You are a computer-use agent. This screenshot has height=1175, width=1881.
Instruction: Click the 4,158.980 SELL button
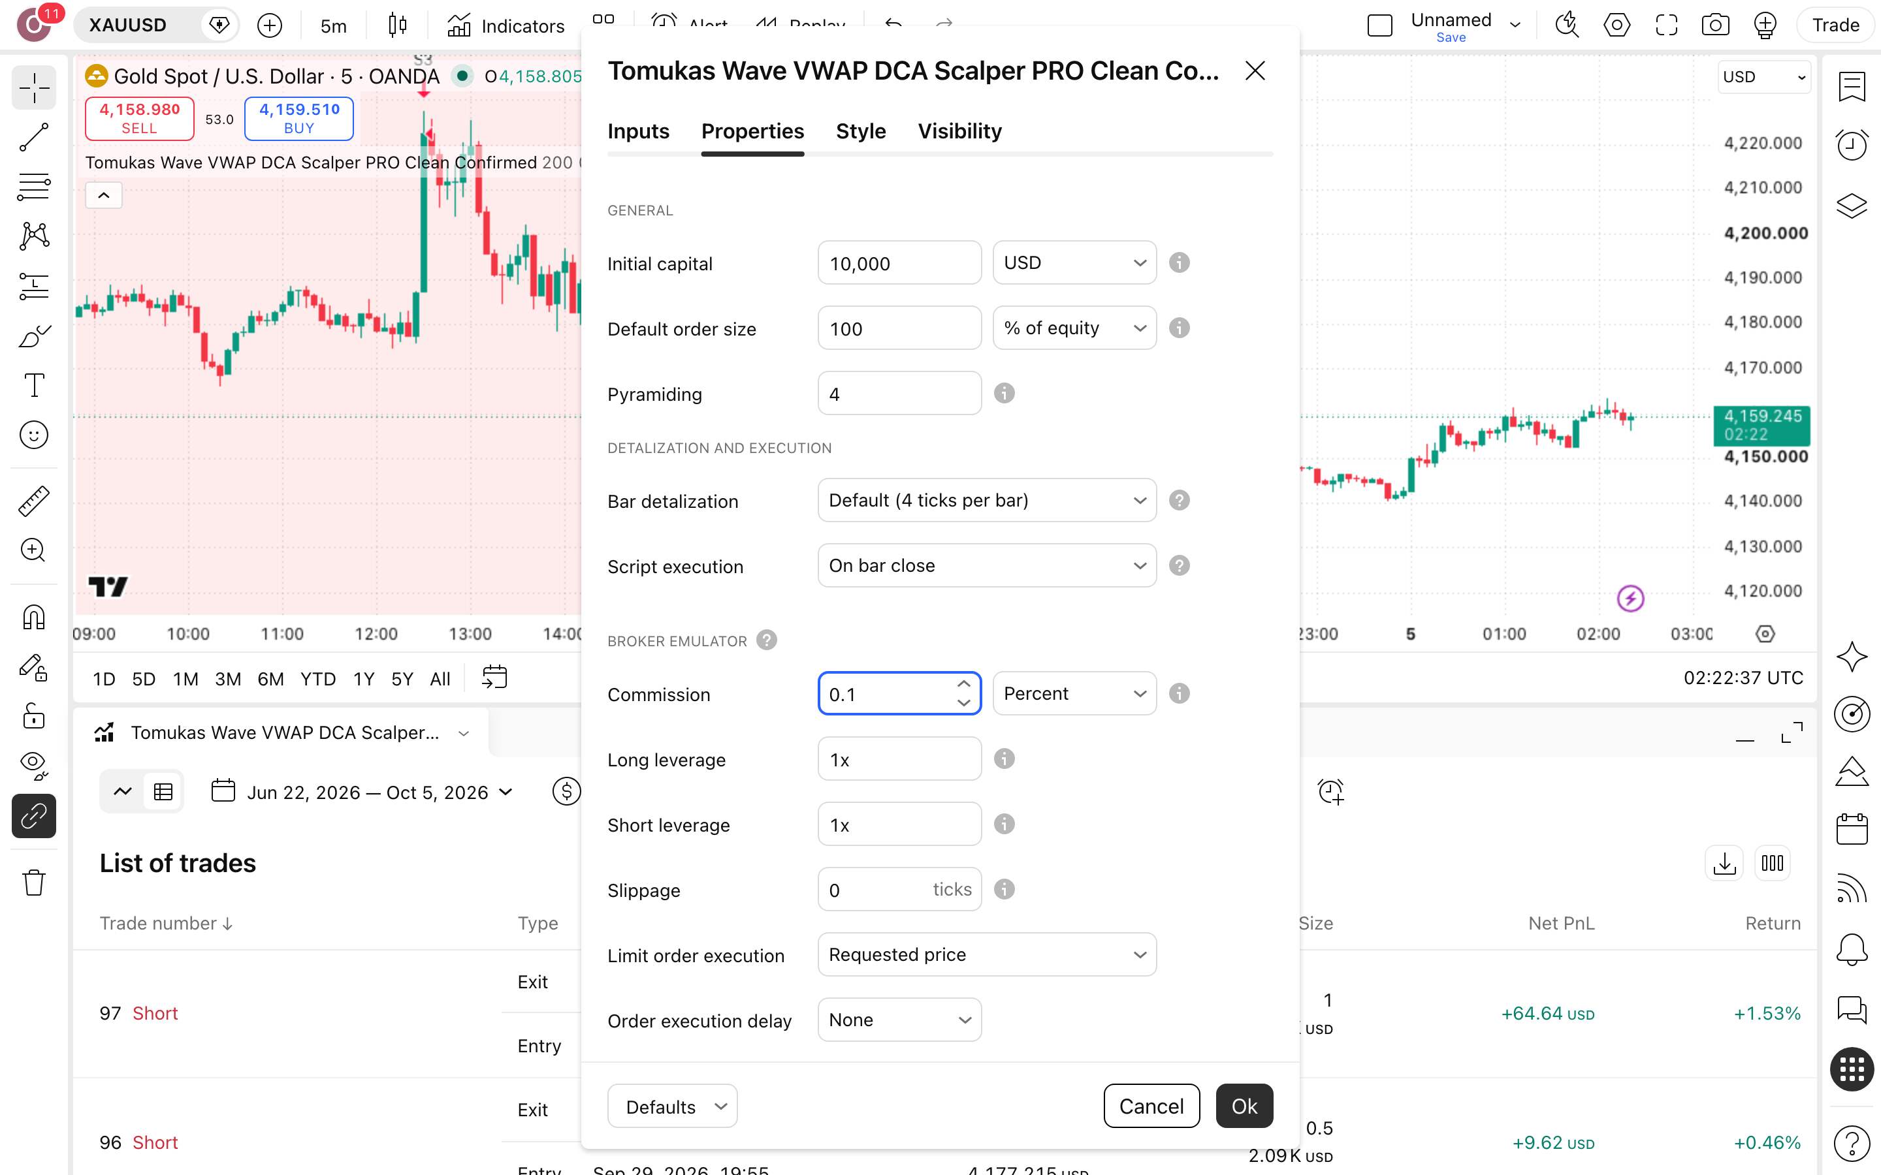click(x=140, y=119)
